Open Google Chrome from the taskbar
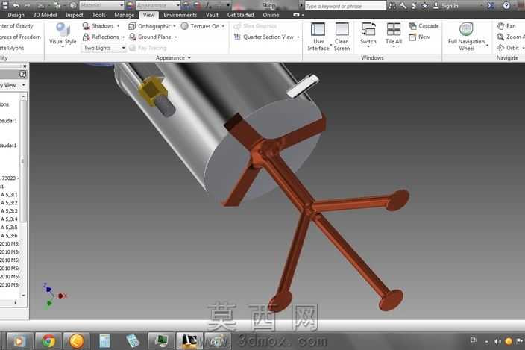Screen dimensions: 525x350 point(48,341)
